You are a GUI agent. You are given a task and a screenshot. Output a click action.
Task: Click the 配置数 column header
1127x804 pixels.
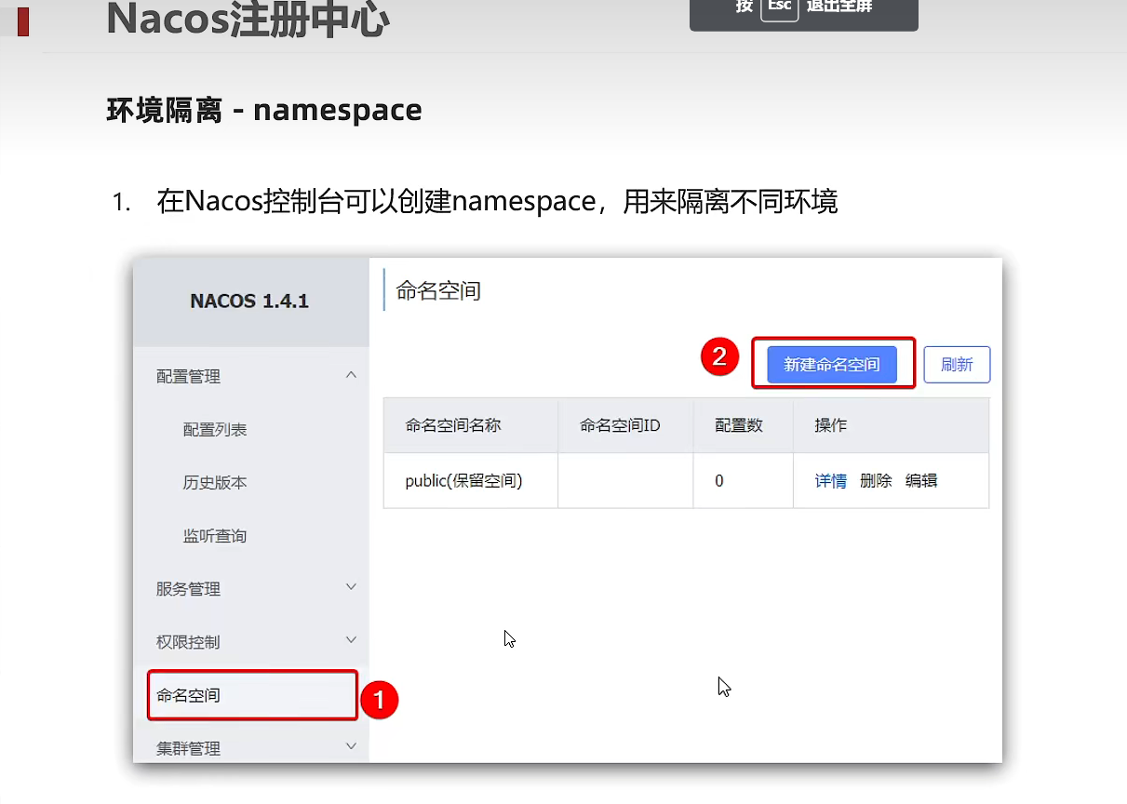[739, 425]
